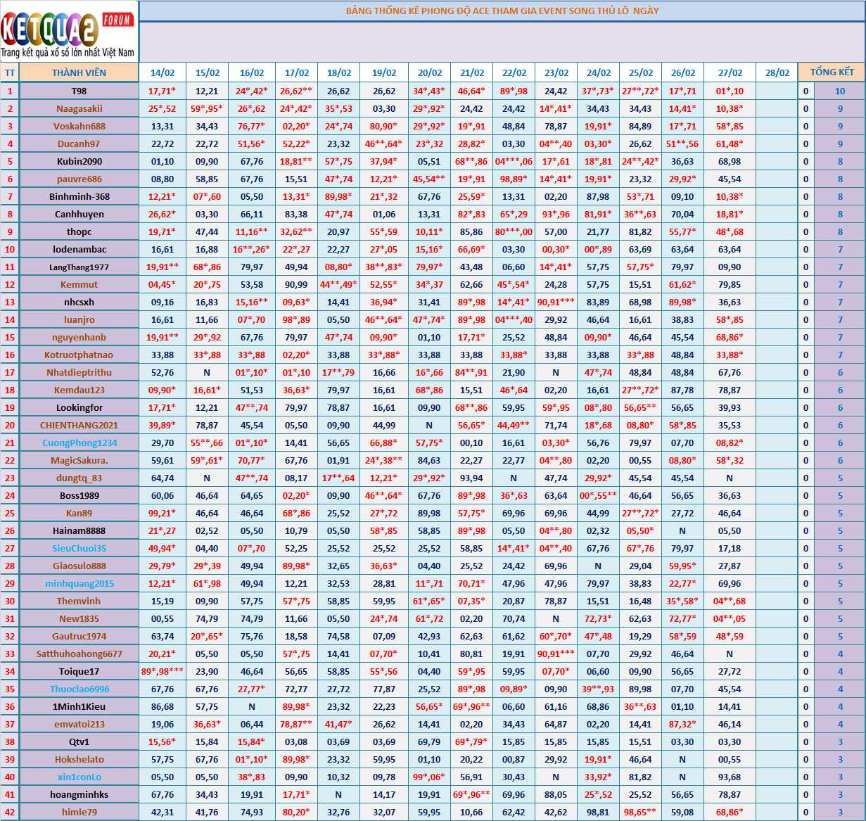Click member Hokshelato

[x=79, y=759]
